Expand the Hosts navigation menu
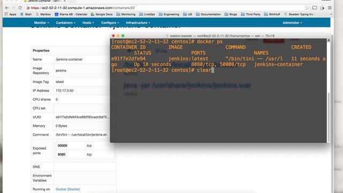343x193 pixels. point(88,23)
